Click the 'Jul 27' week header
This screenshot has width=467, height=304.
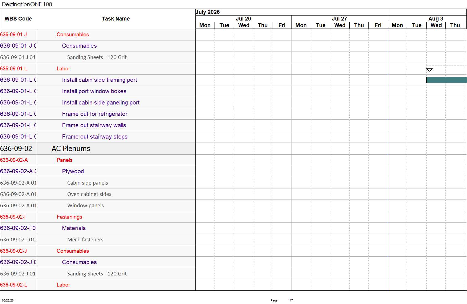[339, 19]
